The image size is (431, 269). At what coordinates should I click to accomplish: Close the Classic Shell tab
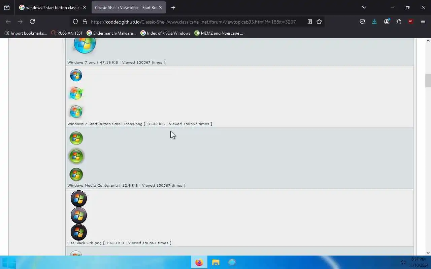(x=160, y=7)
